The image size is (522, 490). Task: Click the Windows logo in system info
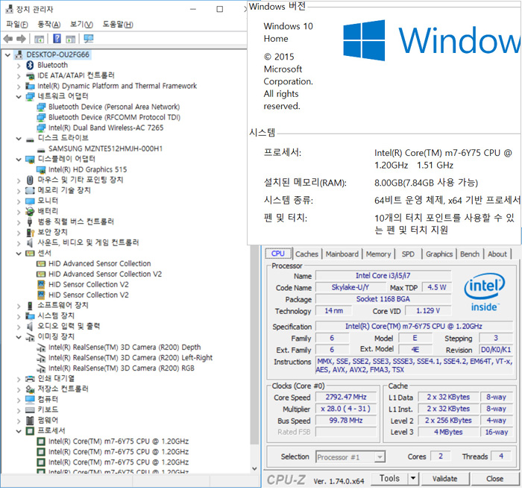click(x=364, y=40)
